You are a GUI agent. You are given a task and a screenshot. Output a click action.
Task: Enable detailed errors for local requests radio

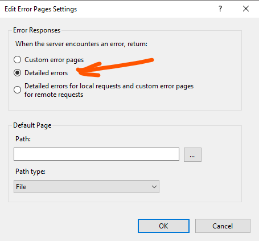coord(17,89)
